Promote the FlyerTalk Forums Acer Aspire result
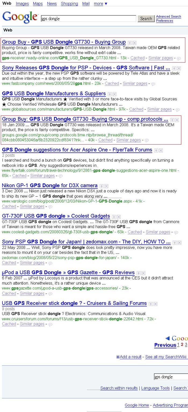Screen dimensions: 188x412 pos(156,151)
